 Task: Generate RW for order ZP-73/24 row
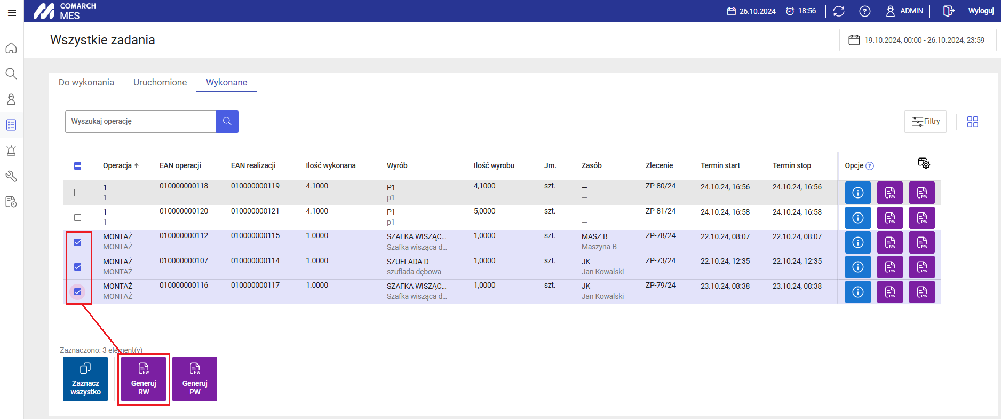pyautogui.click(x=890, y=267)
